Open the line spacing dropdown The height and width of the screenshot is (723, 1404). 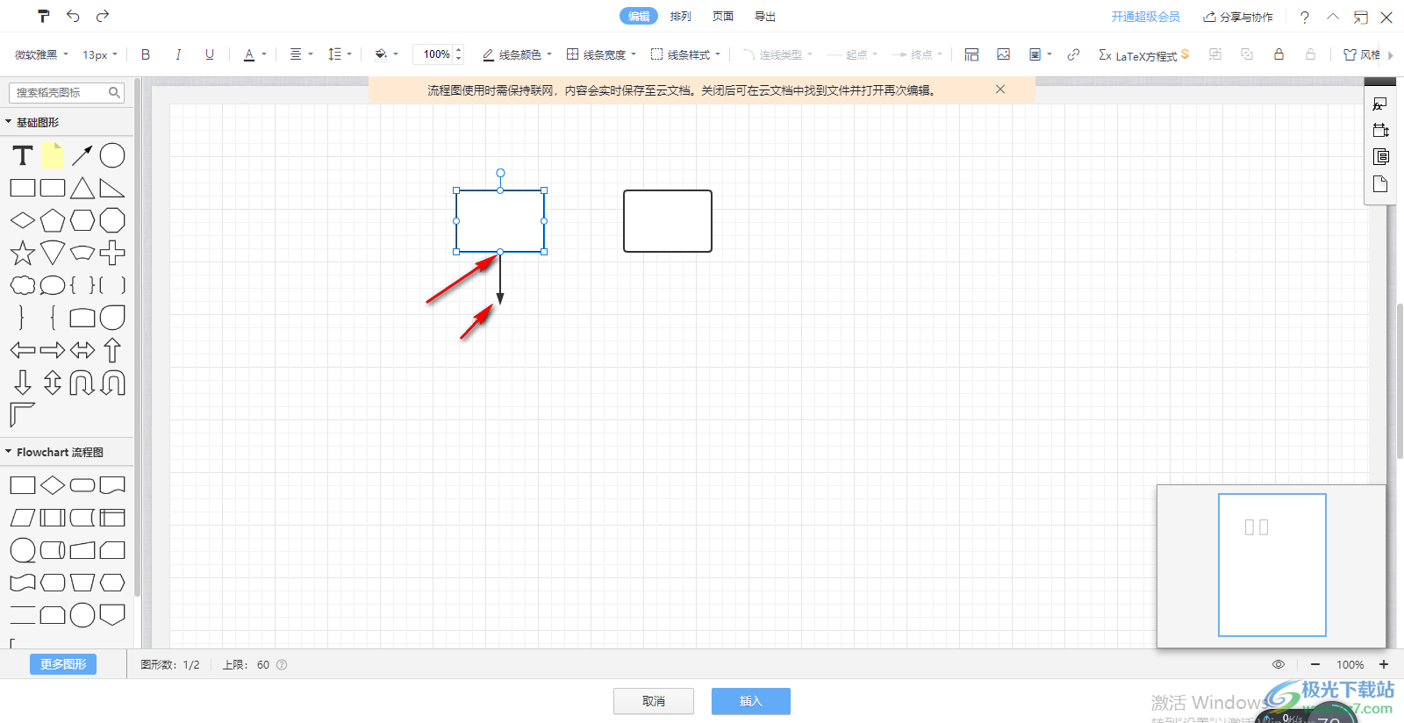click(340, 54)
